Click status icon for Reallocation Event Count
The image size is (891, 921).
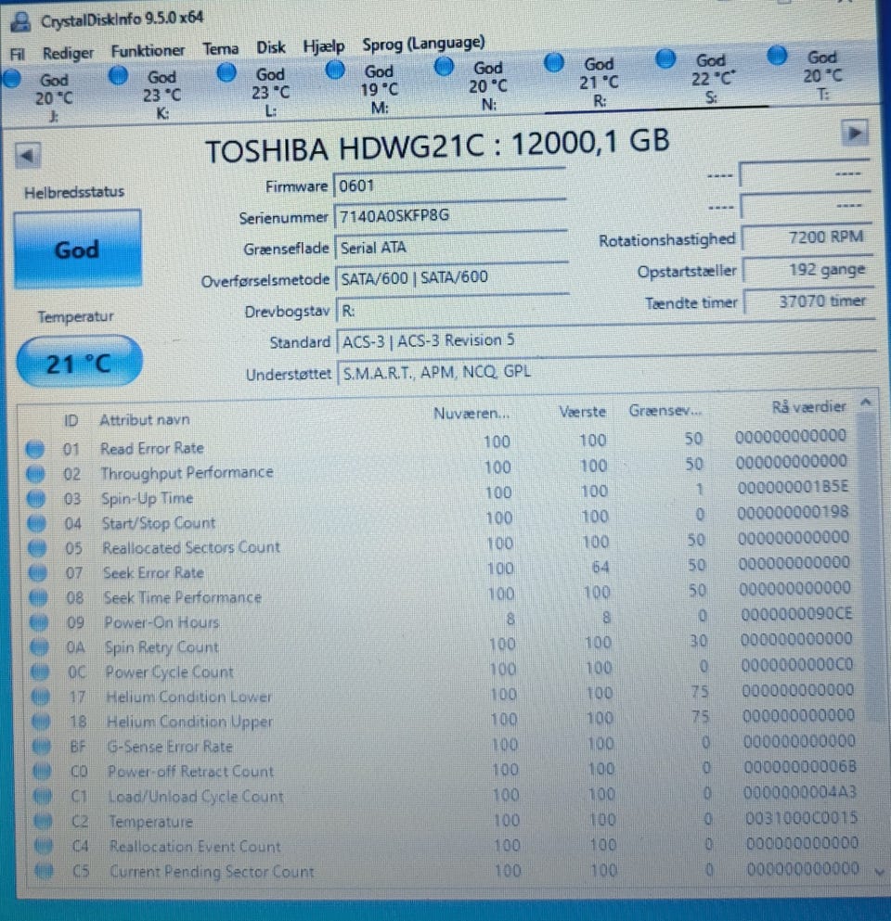(45, 846)
